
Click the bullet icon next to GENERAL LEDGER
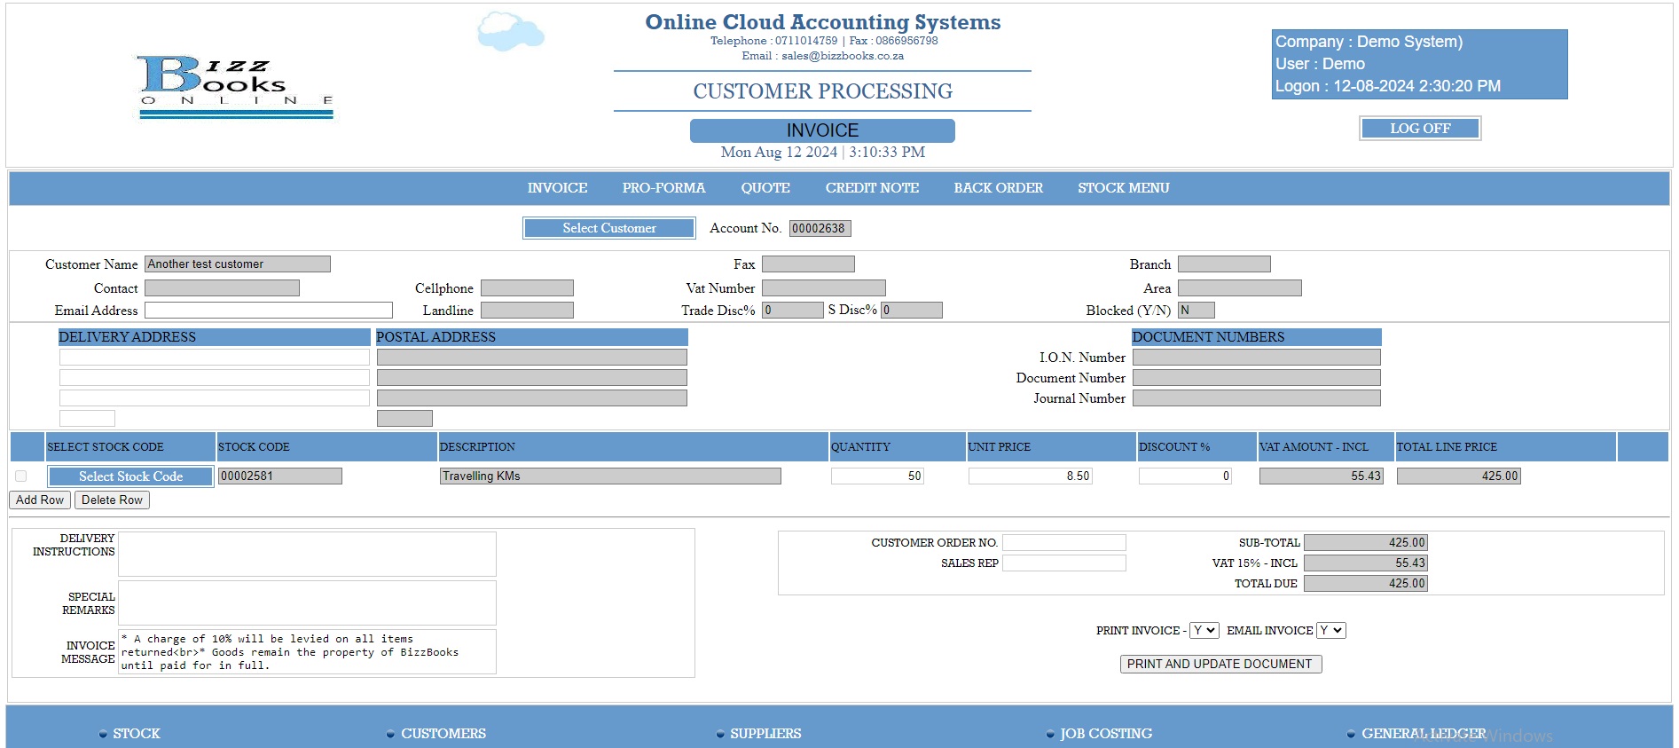tap(1351, 734)
